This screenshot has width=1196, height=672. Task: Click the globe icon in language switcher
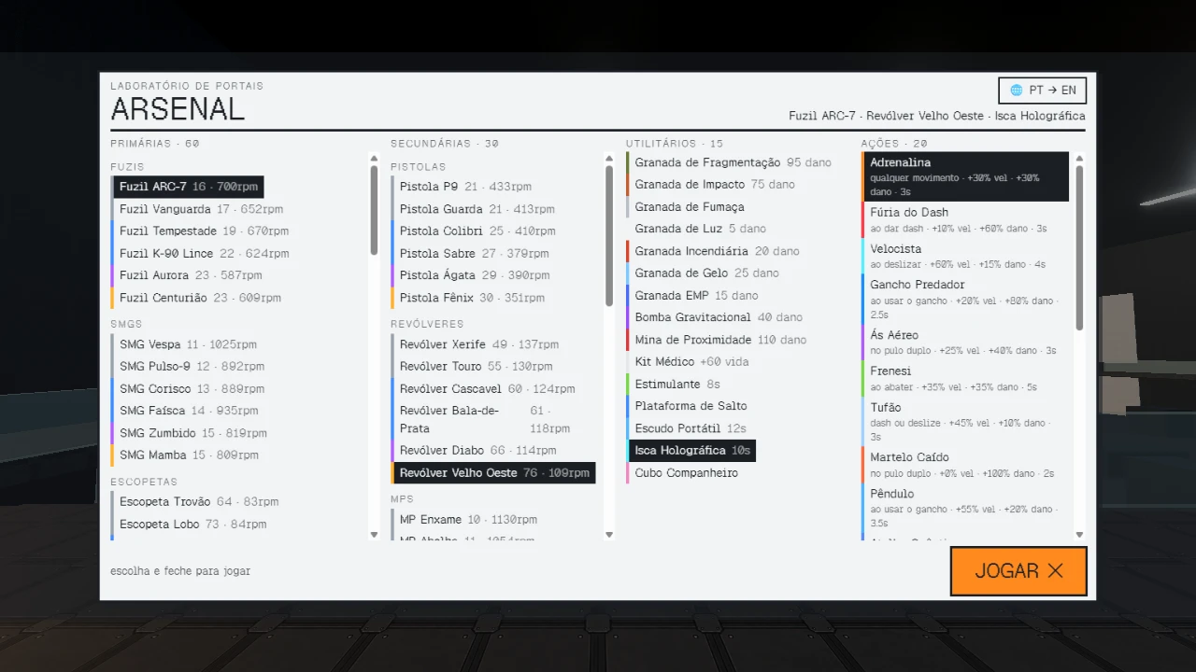pyautogui.click(x=1017, y=91)
